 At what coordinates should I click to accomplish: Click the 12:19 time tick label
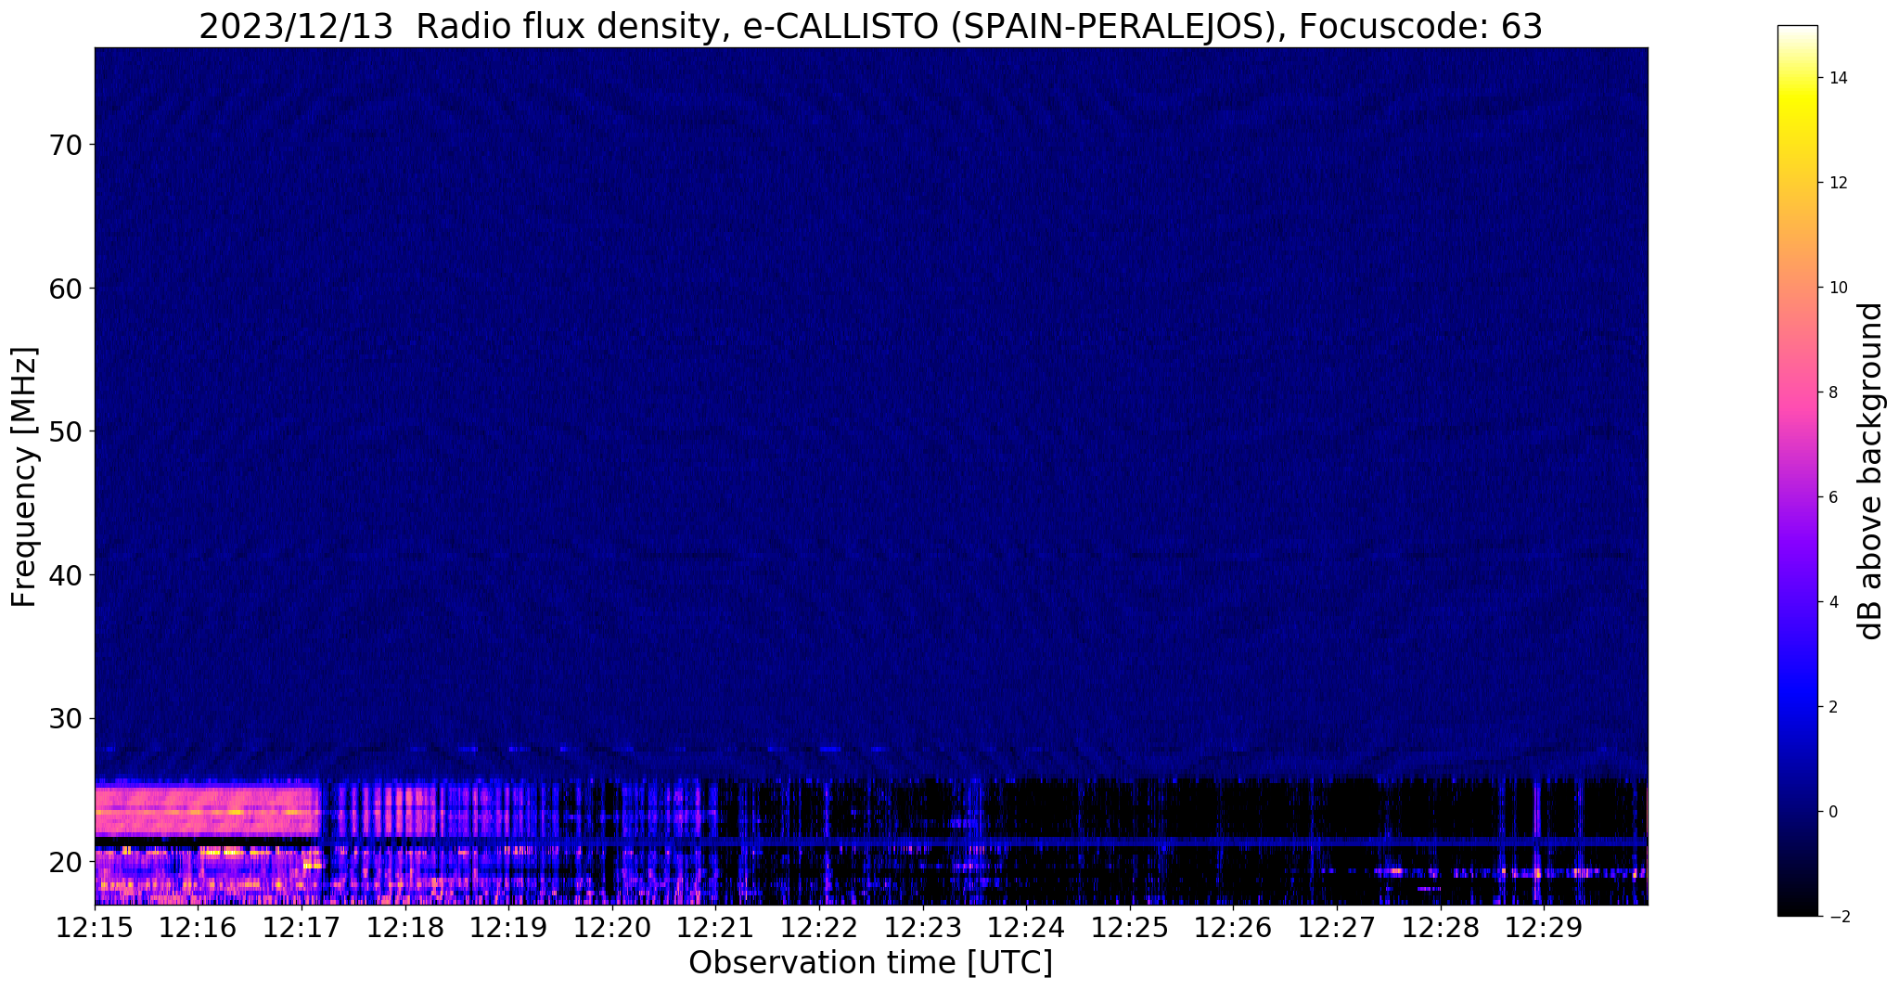[508, 927]
